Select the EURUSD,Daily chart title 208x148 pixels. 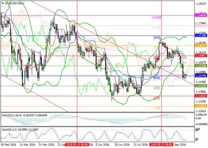pos(15,3)
